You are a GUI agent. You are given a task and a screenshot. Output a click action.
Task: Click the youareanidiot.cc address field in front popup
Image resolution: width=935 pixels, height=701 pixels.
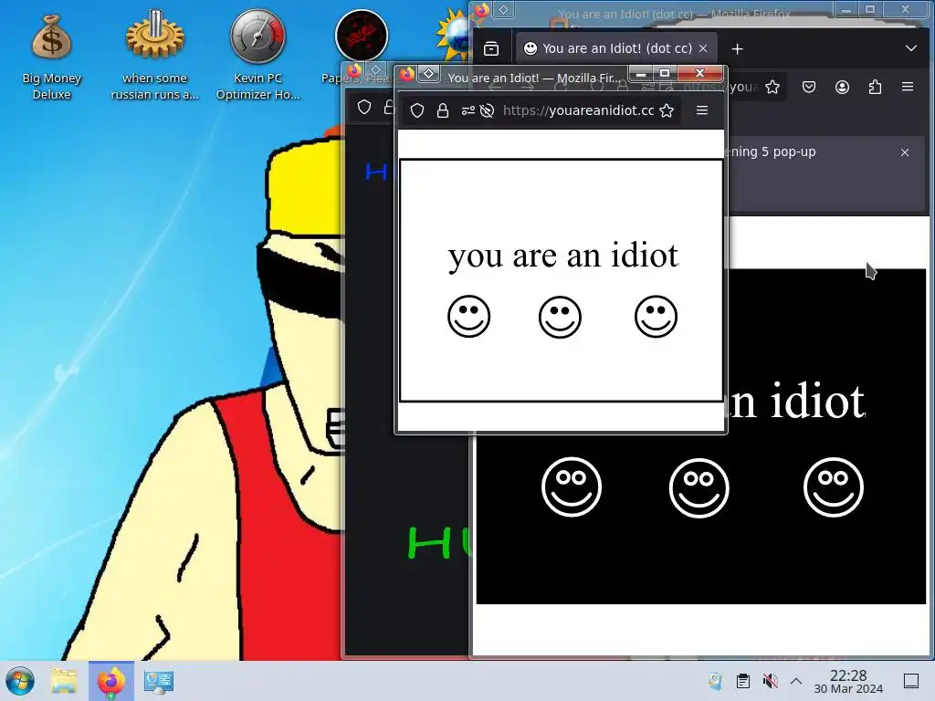578,110
